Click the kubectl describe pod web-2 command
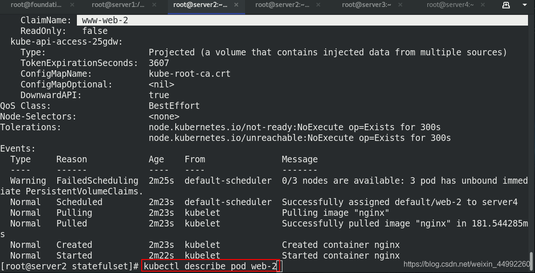This screenshot has width=535, height=273. pyautogui.click(x=210, y=266)
